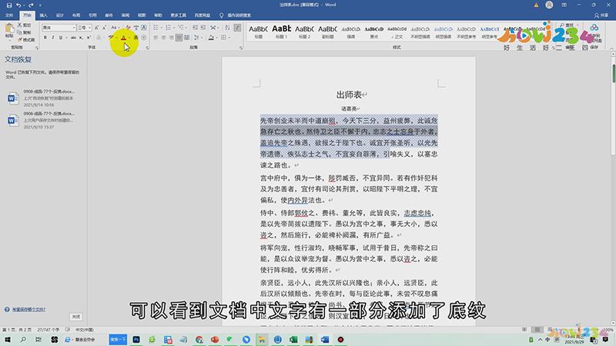
Task: Center align the text
Action: (x=164, y=38)
